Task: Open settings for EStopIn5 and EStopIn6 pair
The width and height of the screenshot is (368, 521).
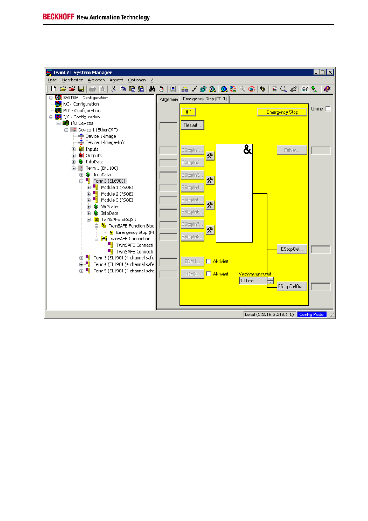Action: [x=210, y=205]
